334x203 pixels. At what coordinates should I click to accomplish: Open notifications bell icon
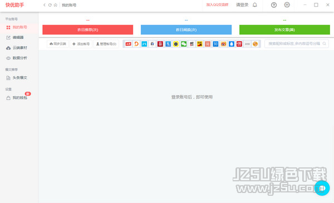[x=255, y=4]
